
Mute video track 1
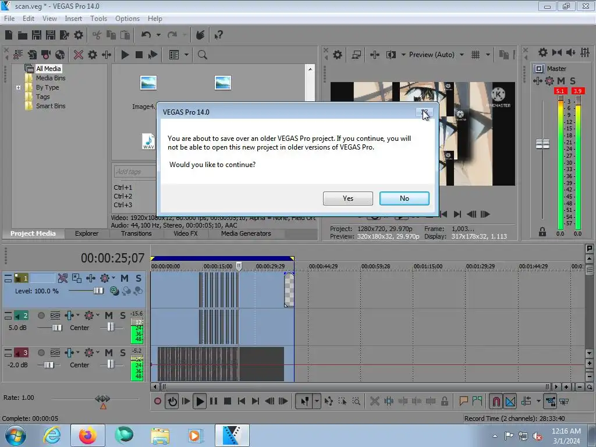pos(125,278)
